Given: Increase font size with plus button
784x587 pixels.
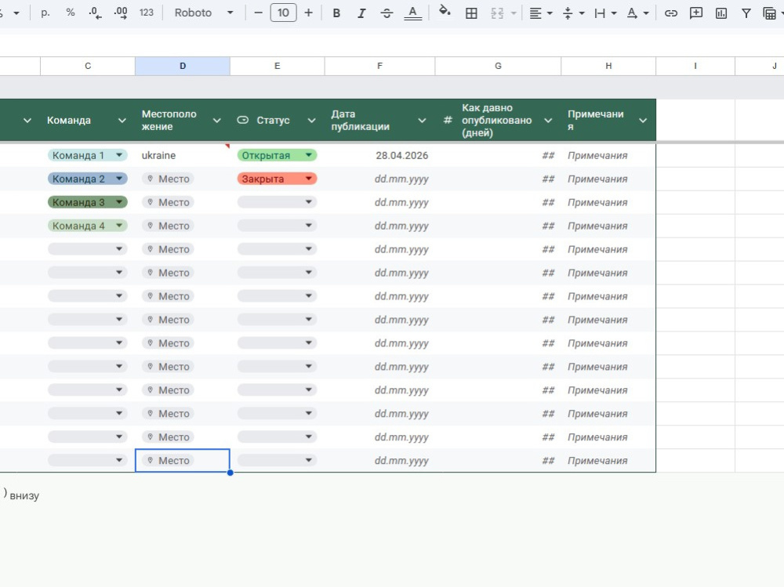Looking at the screenshot, I should (308, 13).
